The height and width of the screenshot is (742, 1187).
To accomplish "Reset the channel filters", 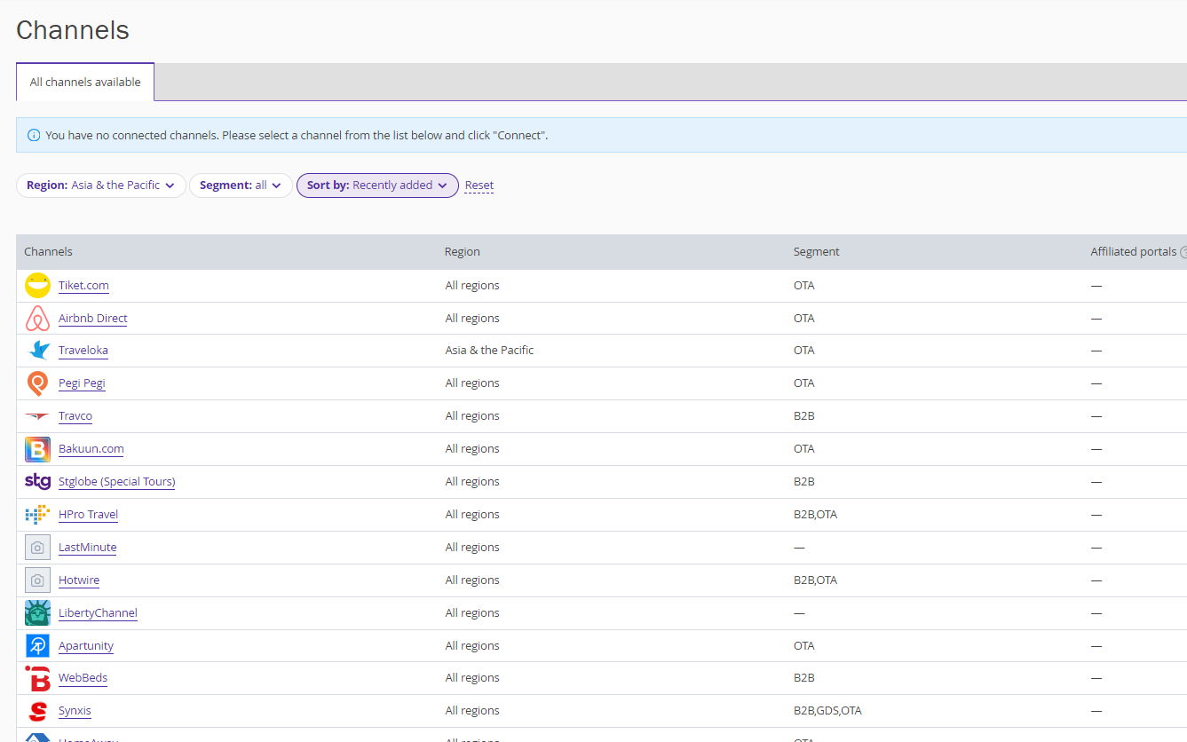I will click(x=479, y=185).
